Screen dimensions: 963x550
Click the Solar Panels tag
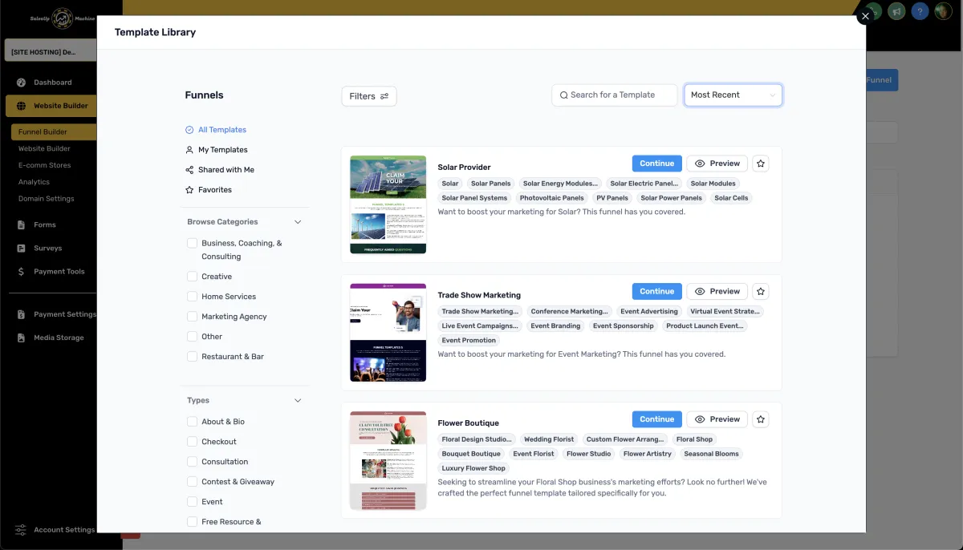click(490, 184)
